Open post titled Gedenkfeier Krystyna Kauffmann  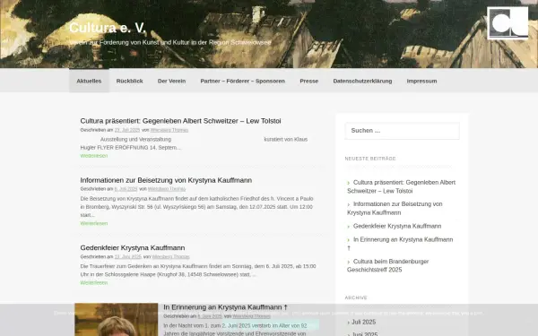coord(133,247)
